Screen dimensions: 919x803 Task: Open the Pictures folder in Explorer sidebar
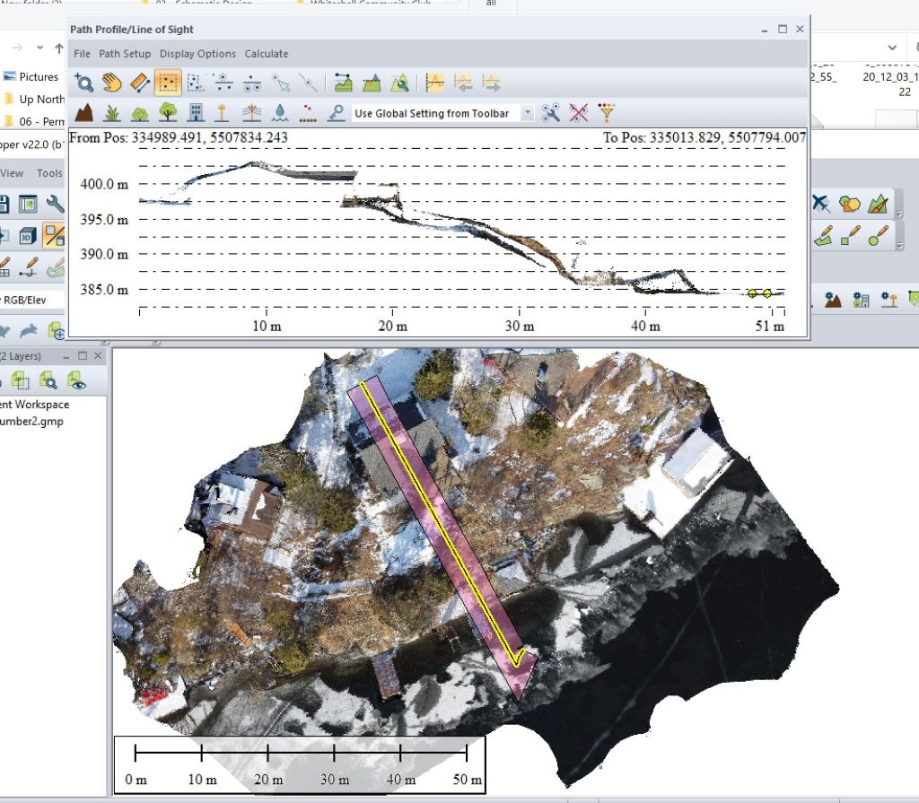[x=39, y=77]
